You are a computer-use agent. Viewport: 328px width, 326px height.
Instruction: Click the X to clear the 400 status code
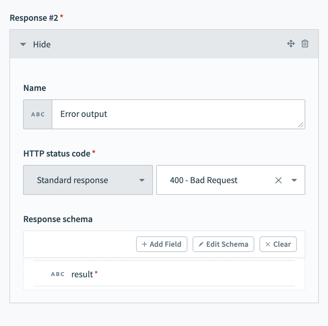pyautogui.click(x=278, y=180)
